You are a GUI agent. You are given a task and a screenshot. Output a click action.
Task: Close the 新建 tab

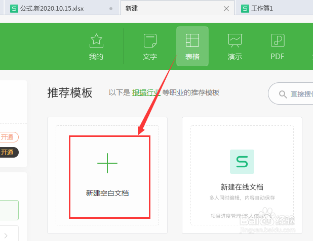[226, 9]
